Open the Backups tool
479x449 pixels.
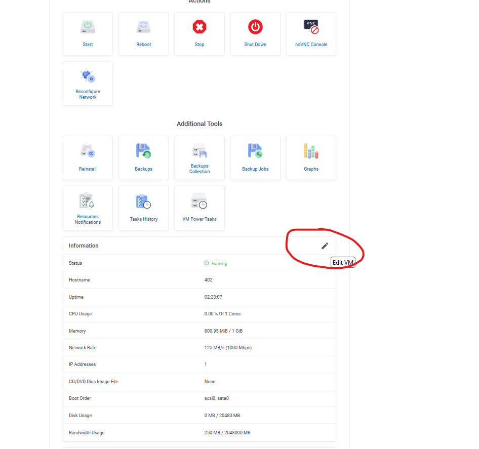pyautogui.click(x=143, y=151)
